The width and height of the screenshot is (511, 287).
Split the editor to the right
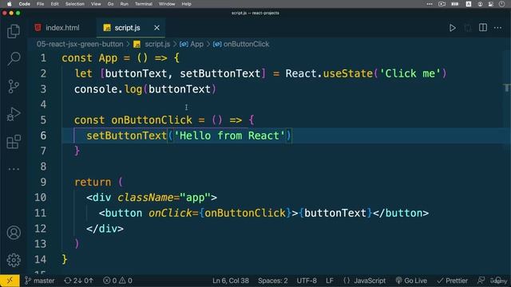pos(483,28)
